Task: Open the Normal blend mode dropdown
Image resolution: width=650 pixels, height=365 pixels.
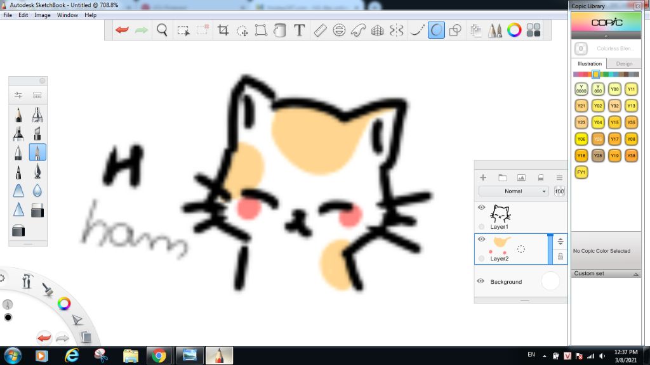Action: (x=514, y=191)
